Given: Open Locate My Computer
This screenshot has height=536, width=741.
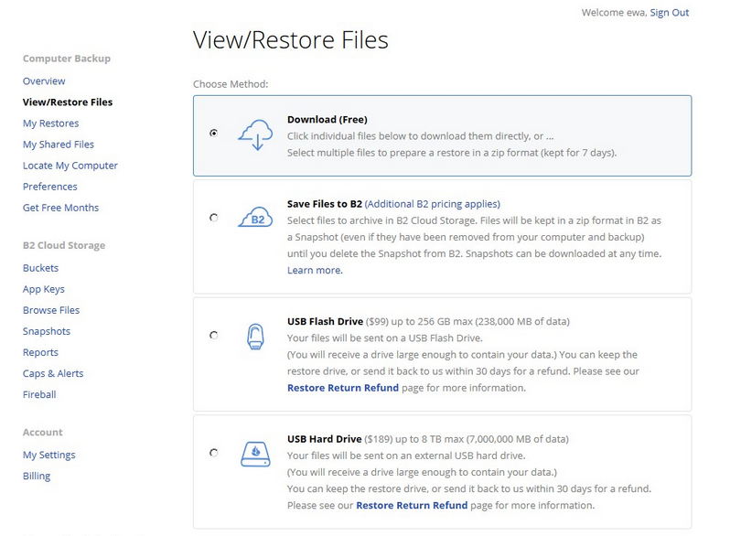Looking at the screenshot, I should pos(70,166).
